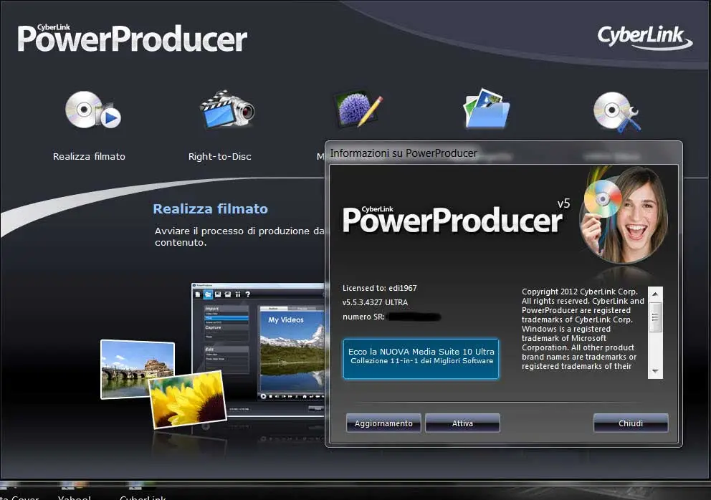Open the disc utilities wrench icon
Image resolution: width=711 pixels, height=500 pixels.
[x=616, y=112]
